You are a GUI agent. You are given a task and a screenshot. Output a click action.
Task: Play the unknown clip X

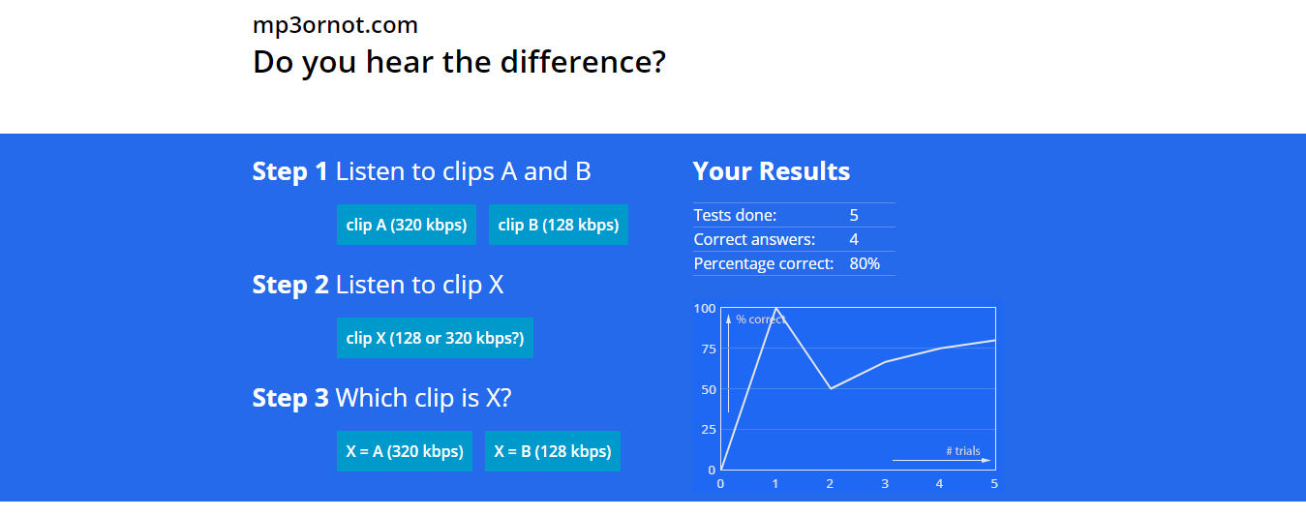coord(435,338)
